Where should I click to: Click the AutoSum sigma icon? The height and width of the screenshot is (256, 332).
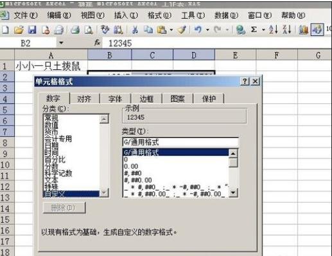(x=254, y=30)
